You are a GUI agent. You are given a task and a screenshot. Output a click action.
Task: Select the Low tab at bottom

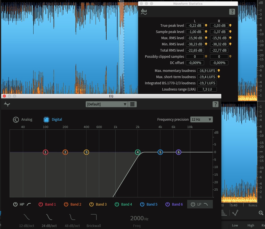(x=235, y=225)
